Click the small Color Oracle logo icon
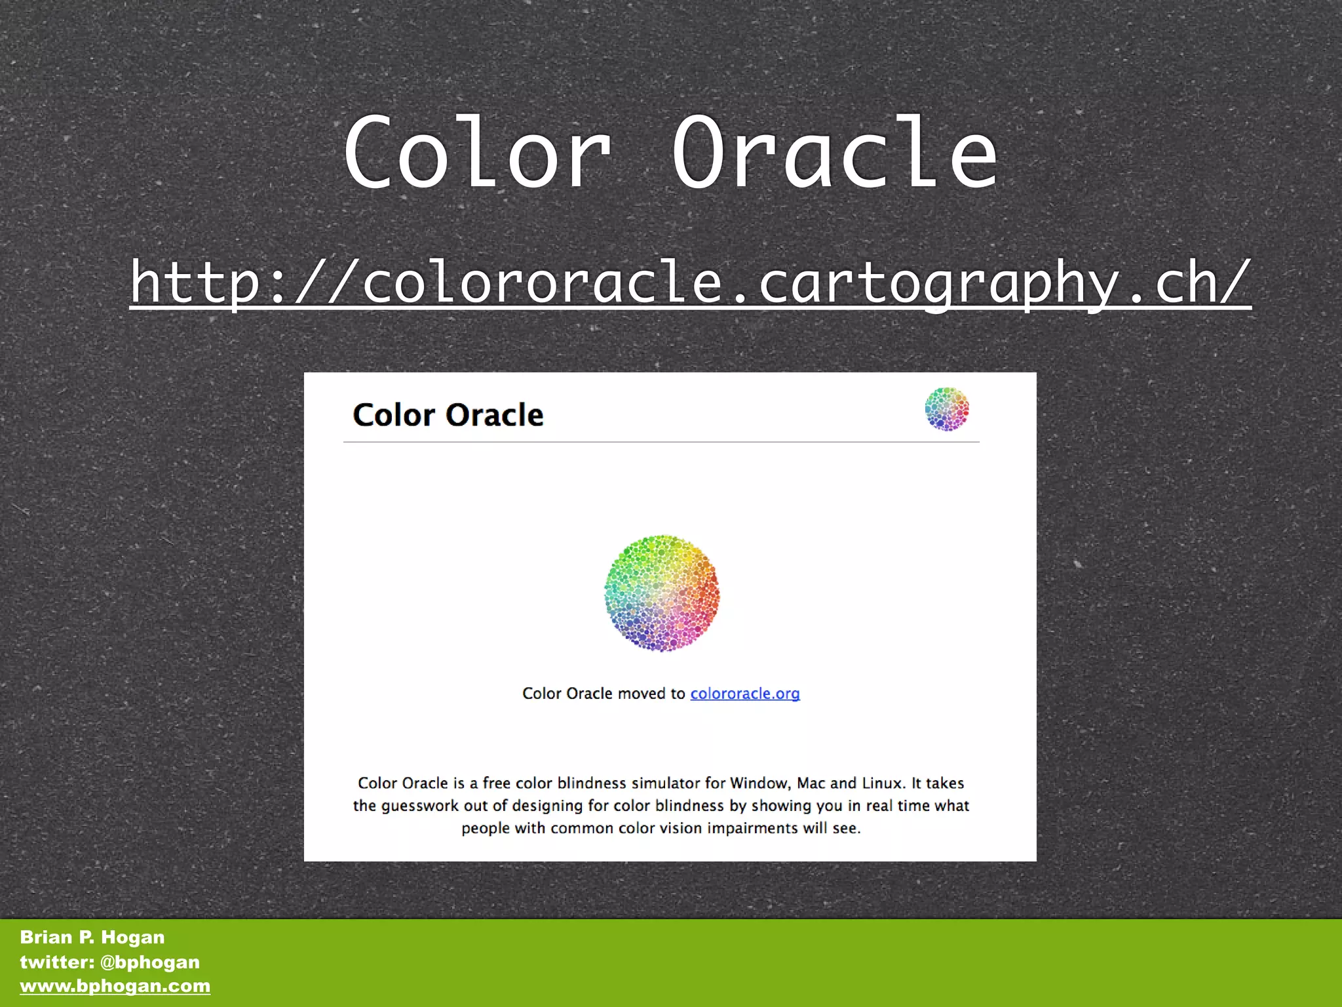The height and width of the screenshot is (1007, 1342). point(947,409)
